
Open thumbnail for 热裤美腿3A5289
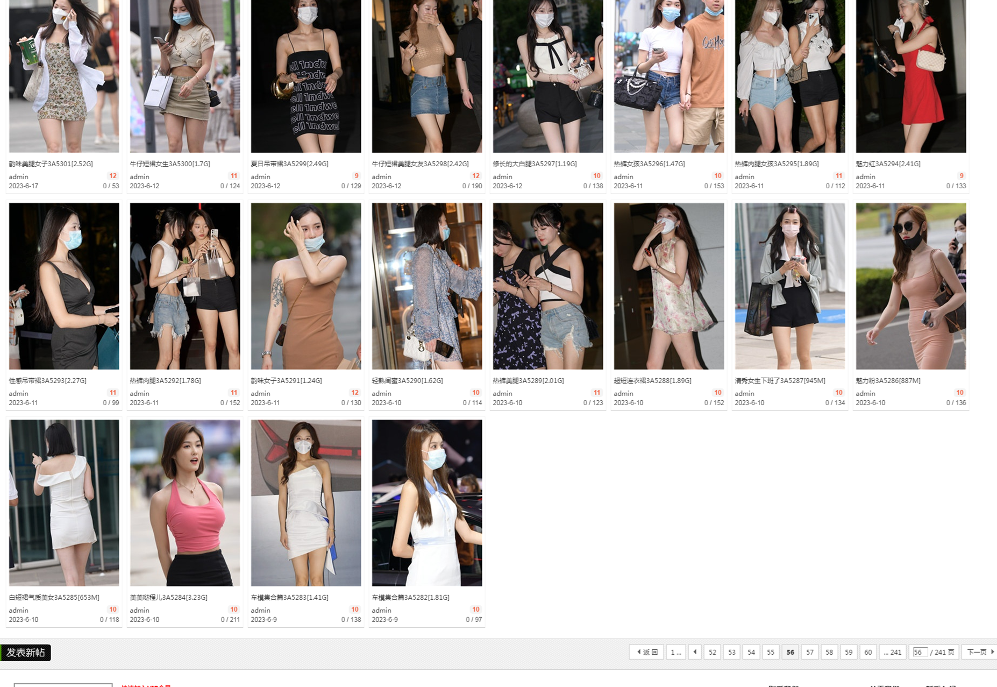548,286
